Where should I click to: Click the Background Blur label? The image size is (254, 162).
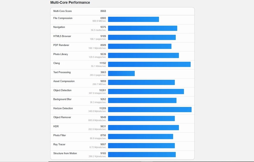point(62,99)
